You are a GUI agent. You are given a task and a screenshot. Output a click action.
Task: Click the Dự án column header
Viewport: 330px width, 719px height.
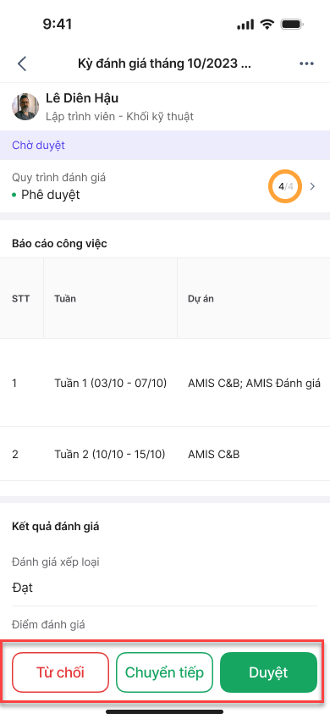(x=201, y=299)
